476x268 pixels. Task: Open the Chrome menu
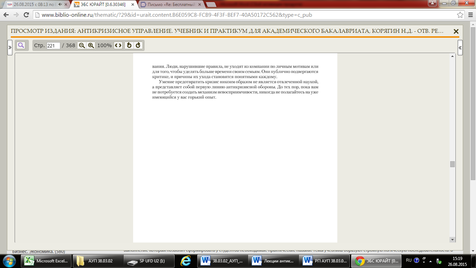pyautogui.click(x=470, y=15)
